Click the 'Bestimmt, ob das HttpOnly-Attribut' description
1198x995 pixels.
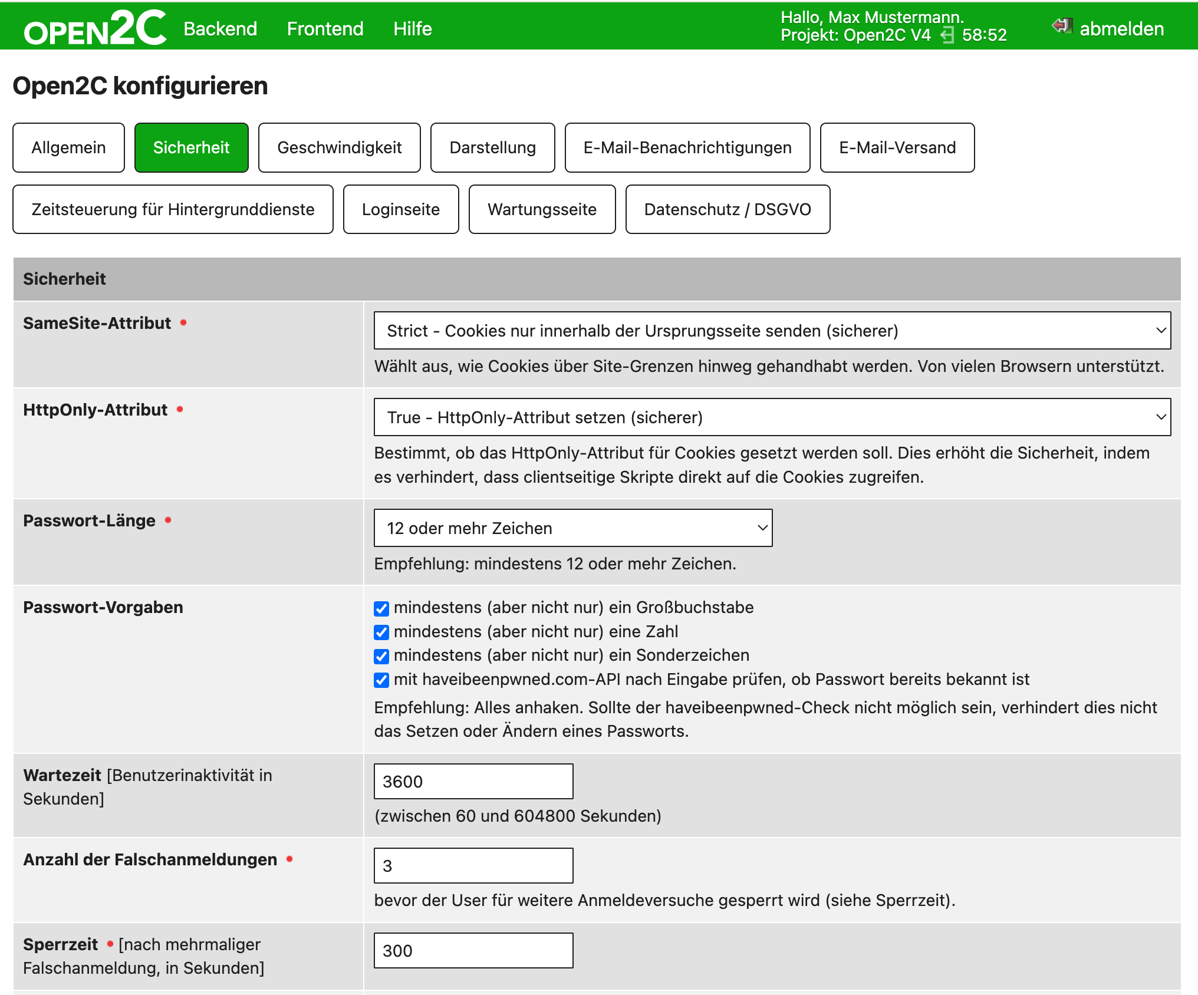point(762,465)
